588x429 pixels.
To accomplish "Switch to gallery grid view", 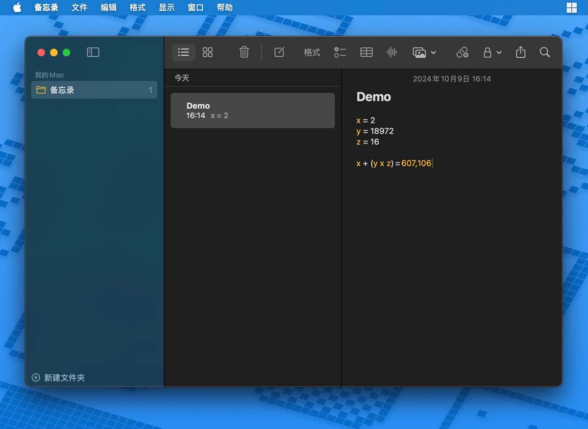I will click(208, 52).
